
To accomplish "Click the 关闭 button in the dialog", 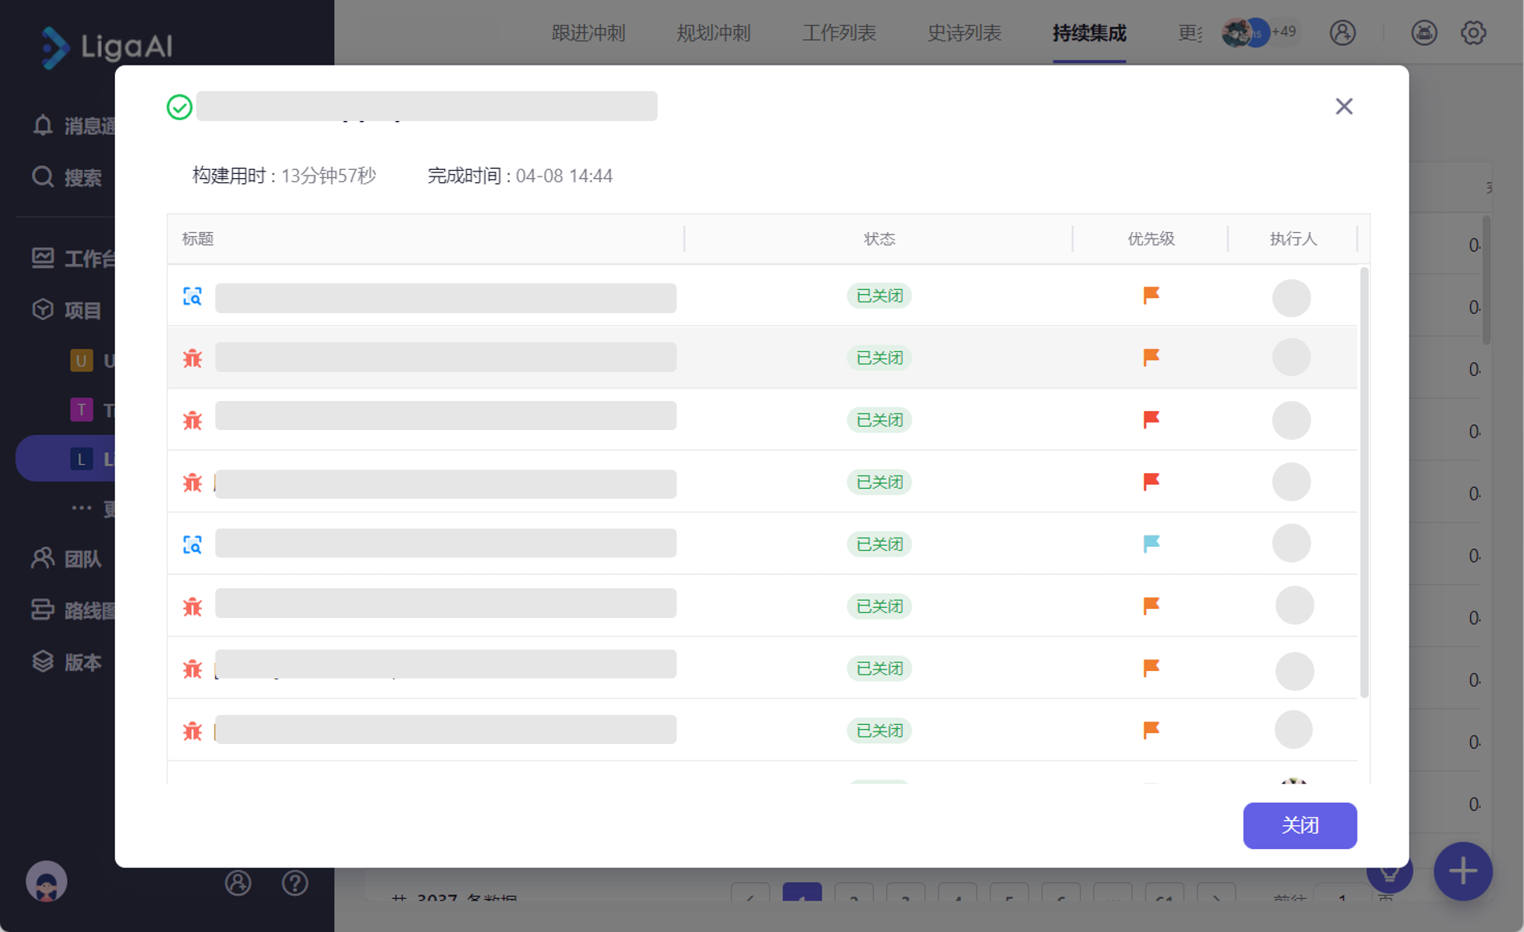I will coord(1300,825).
